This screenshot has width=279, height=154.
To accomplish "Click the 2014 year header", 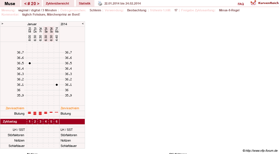I will [64, 24].
